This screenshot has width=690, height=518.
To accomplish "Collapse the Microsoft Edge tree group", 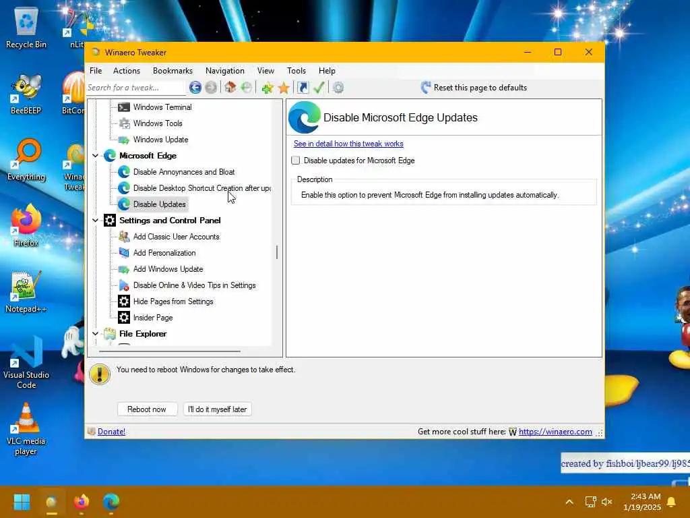I will pos(95,156).
